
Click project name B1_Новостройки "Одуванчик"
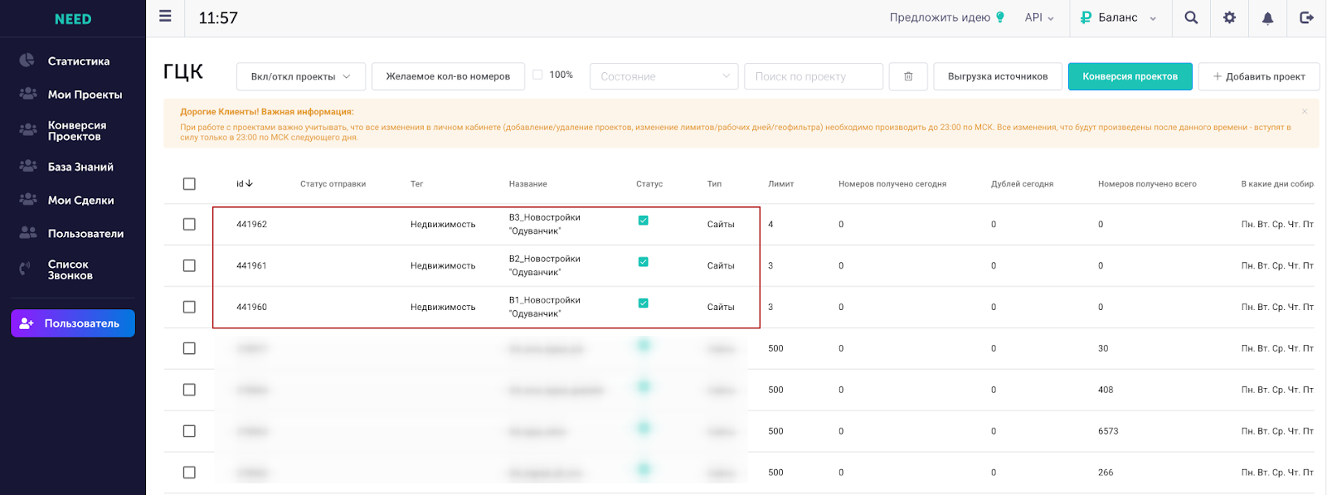545,307
